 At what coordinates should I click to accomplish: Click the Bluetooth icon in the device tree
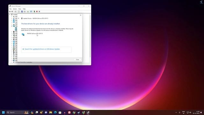point(14,20)
